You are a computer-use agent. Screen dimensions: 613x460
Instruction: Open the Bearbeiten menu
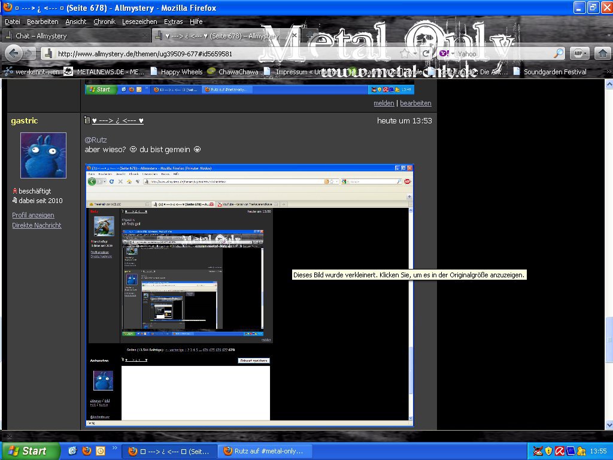[x=43, y=22]
